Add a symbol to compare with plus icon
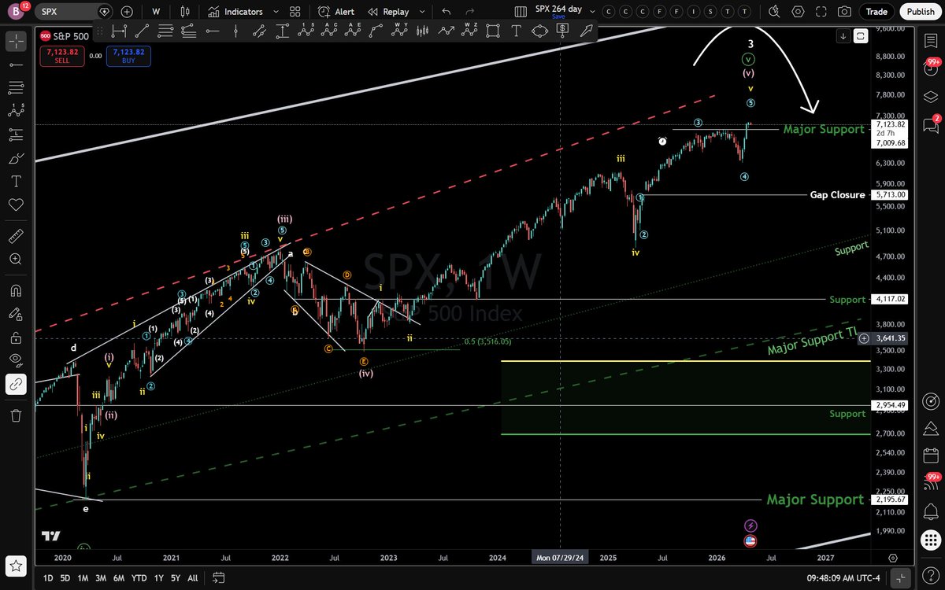Screen dimensions: 945x590 click(x=128, y=12)
